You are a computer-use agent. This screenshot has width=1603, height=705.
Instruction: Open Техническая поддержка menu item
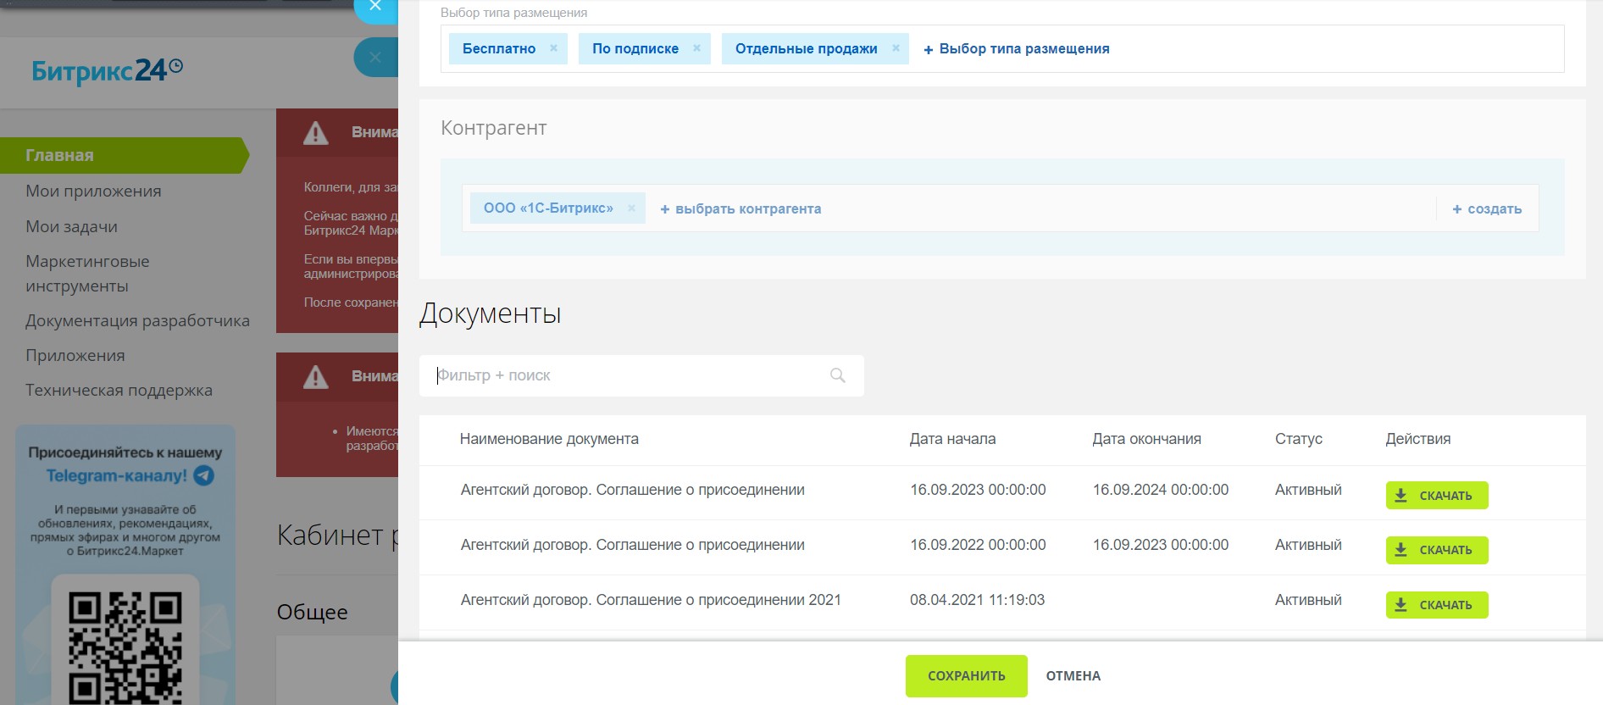pyautogui.click(x=119, y=391)
